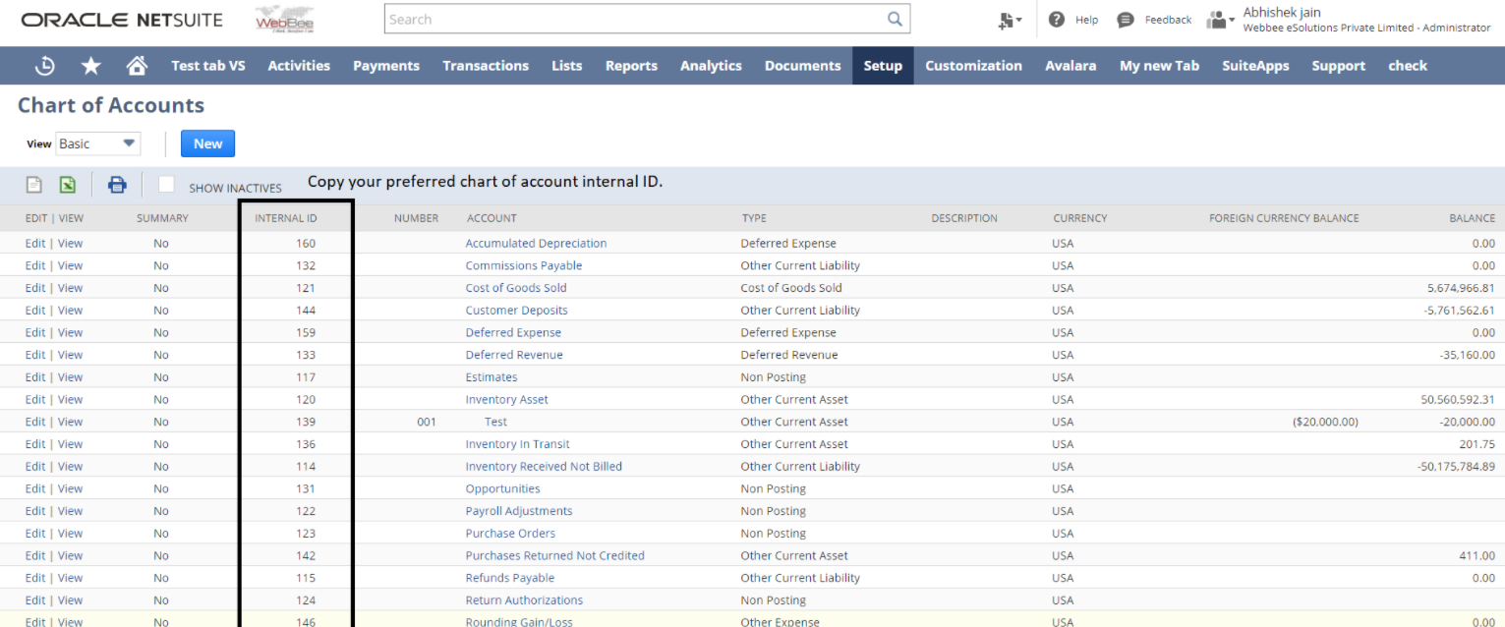Click the Recent Records clock icon
Image resolution: width=1505 pixels, height=627 pixels.
45,66
